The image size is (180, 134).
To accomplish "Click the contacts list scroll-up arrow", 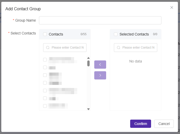I will [88, 58].
